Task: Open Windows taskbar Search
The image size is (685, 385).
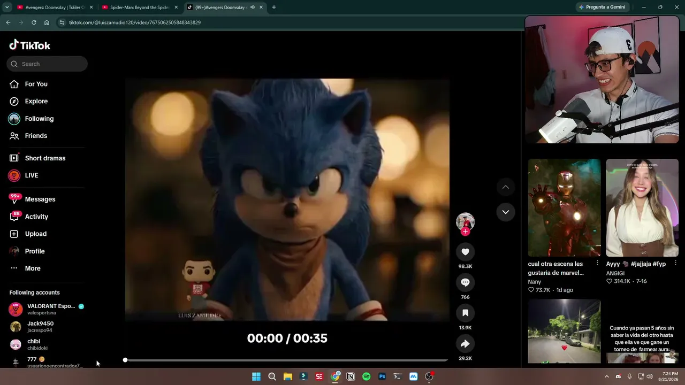Action: (272, 376)
